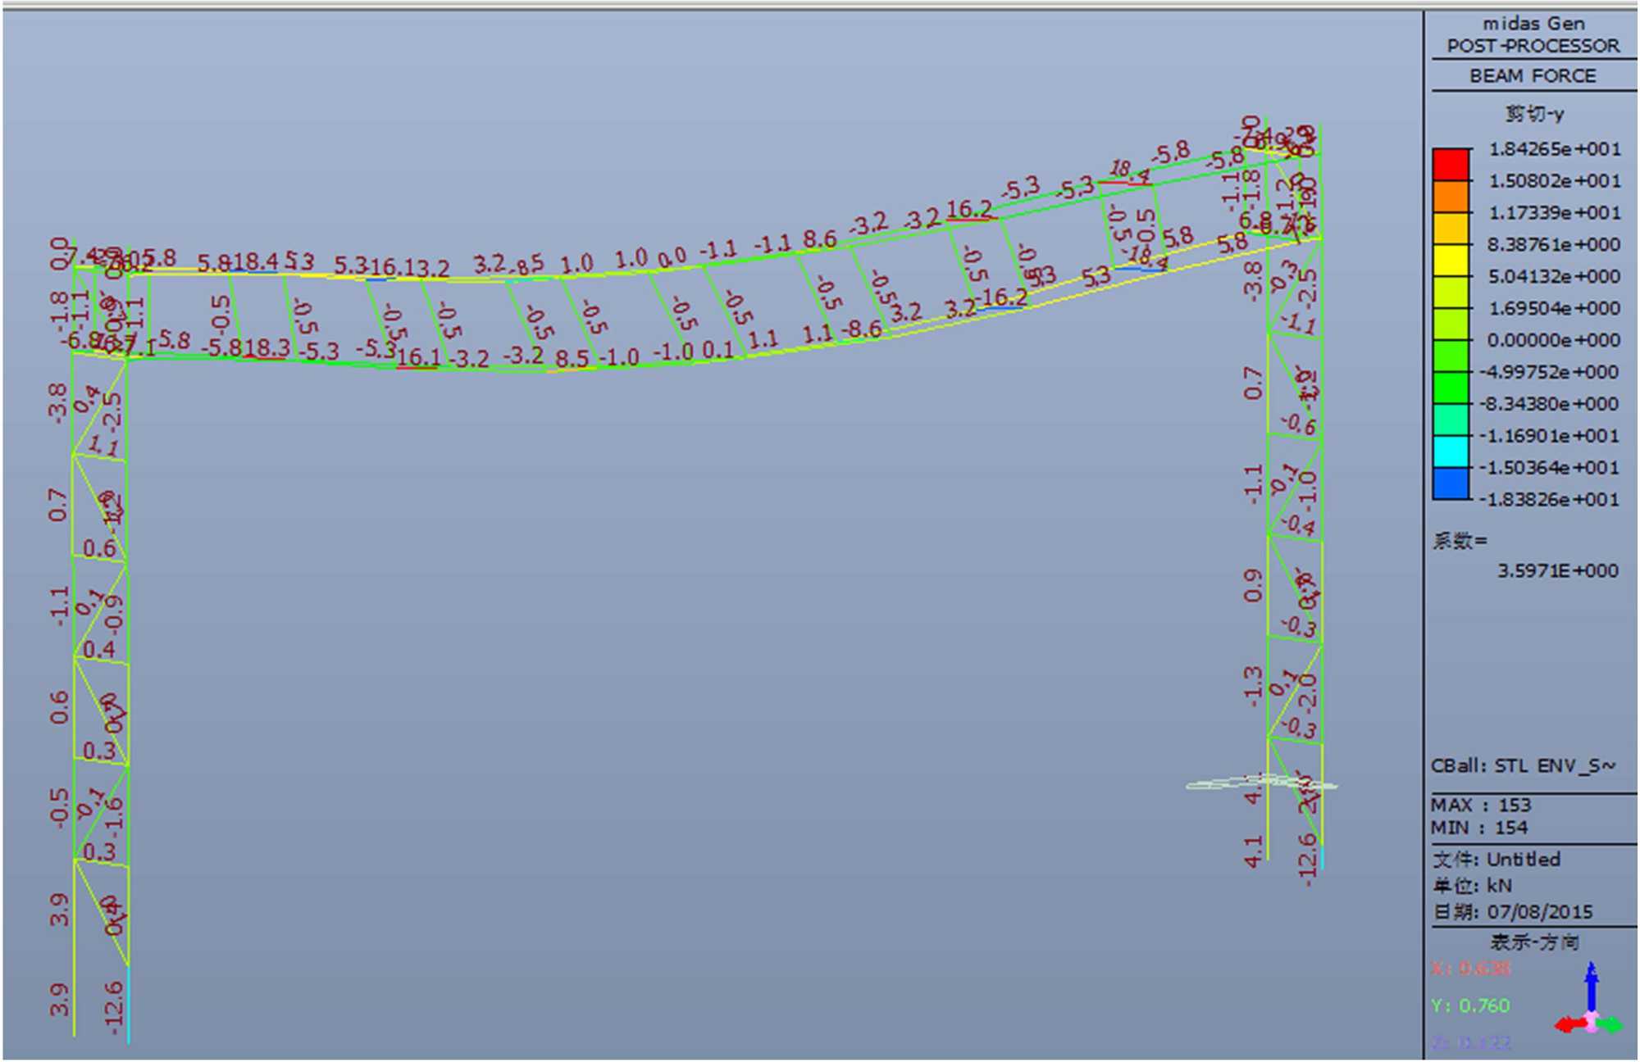Select the cyan legend color swatch
The height and width of the screenshot is (1062, 1640).
click(x=1451, y=452)
